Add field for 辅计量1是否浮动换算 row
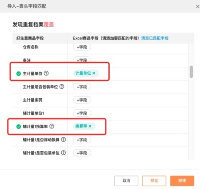Screen dimensions: 200x189 pyautogui.click(x=82, y=140)
